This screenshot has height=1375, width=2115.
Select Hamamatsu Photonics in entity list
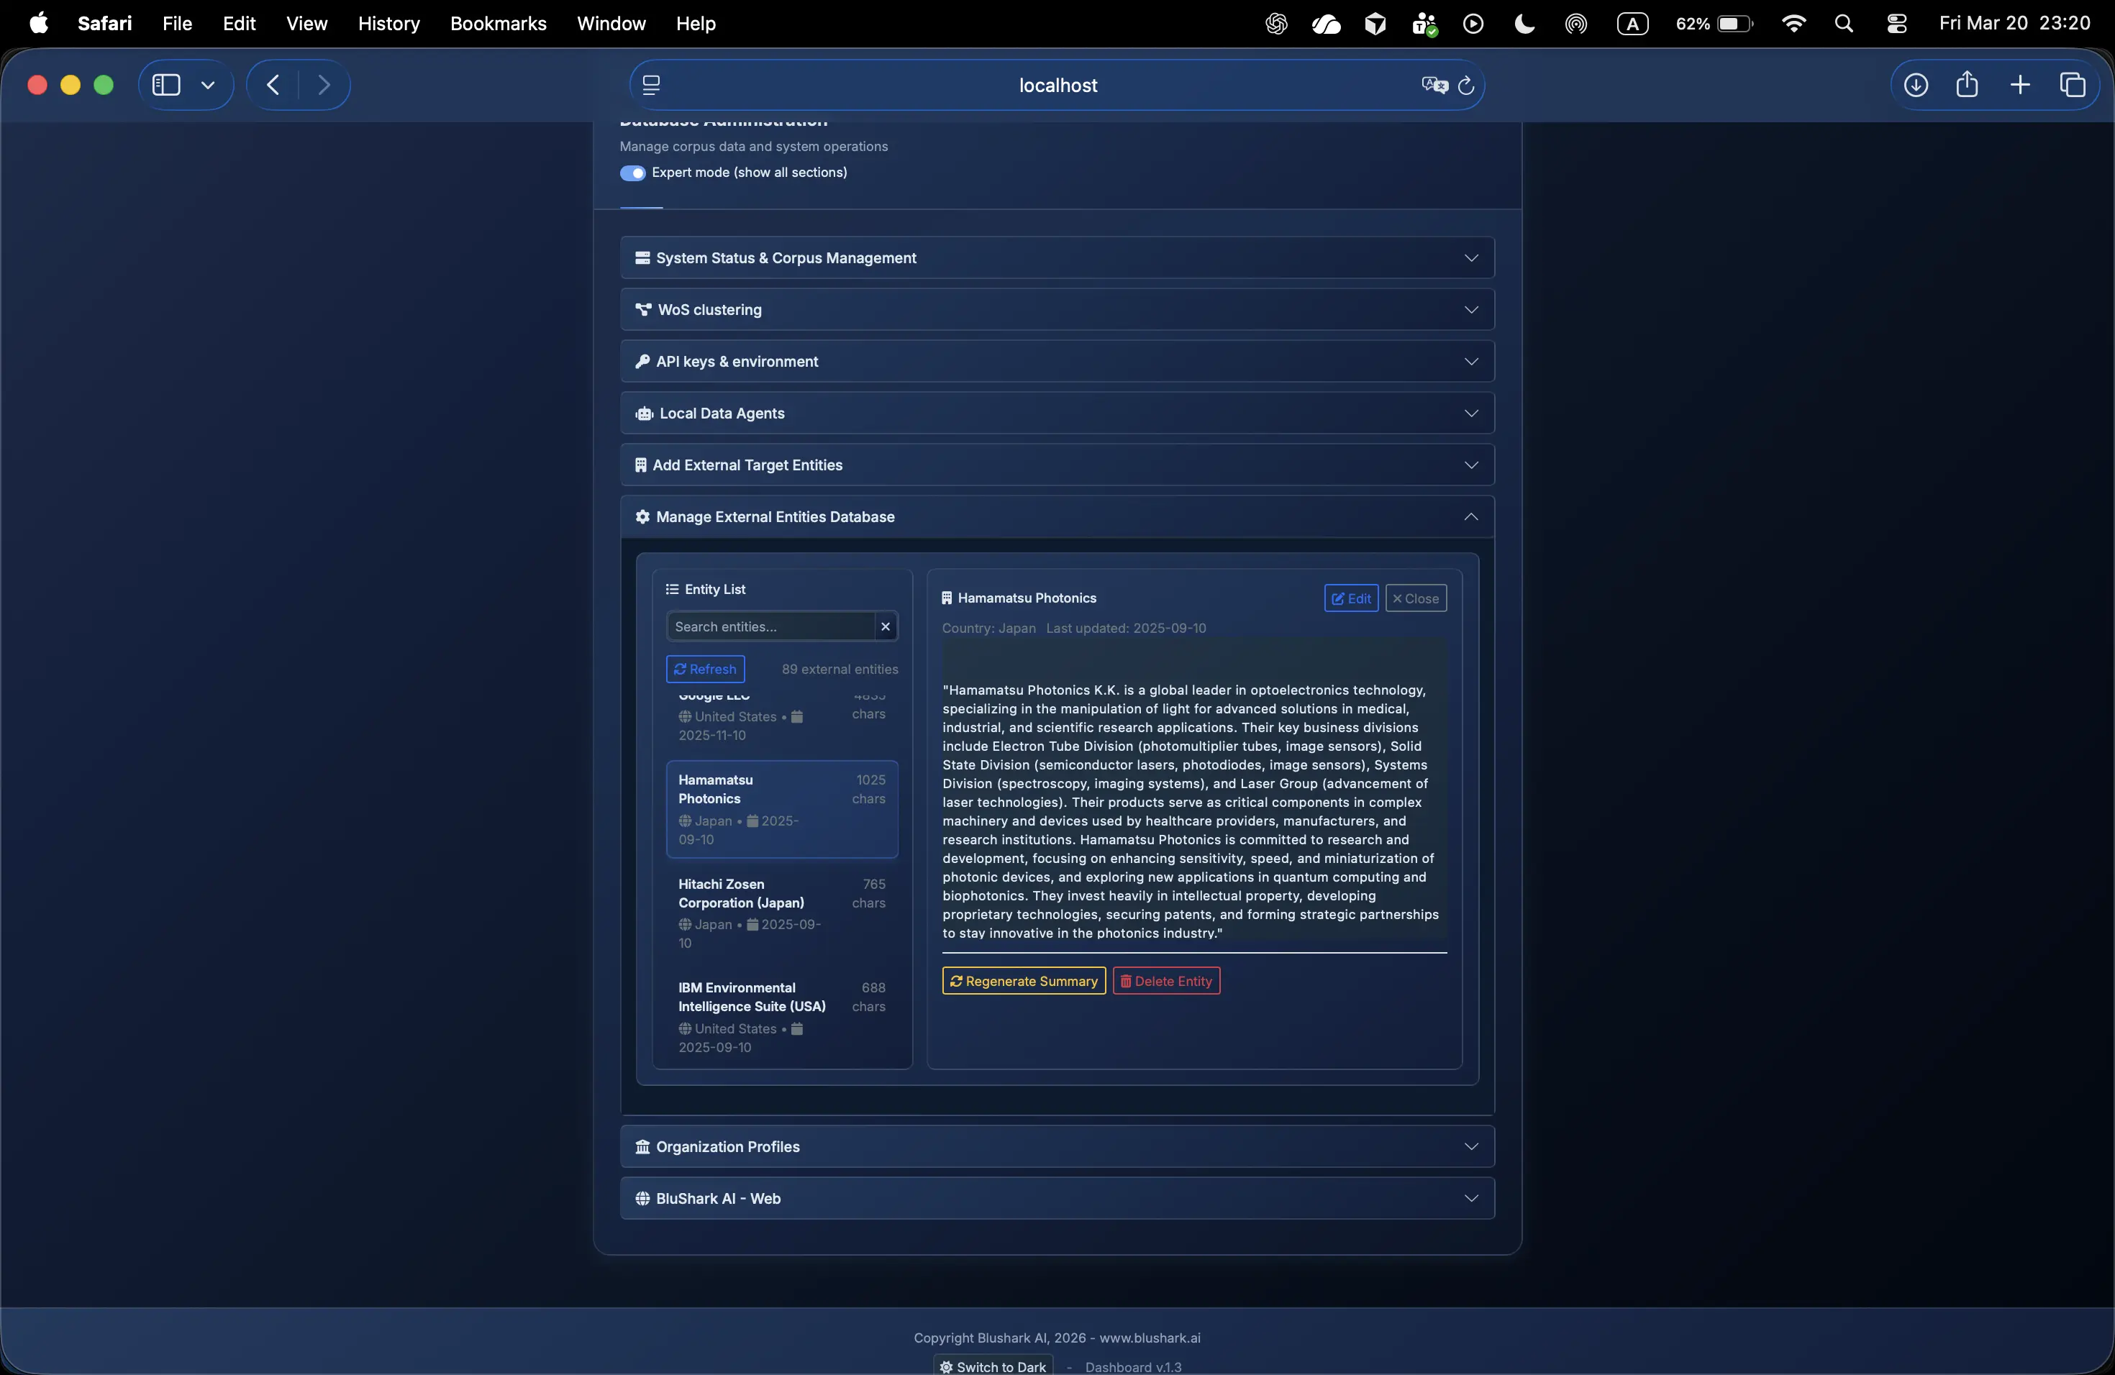coord(782,809)
